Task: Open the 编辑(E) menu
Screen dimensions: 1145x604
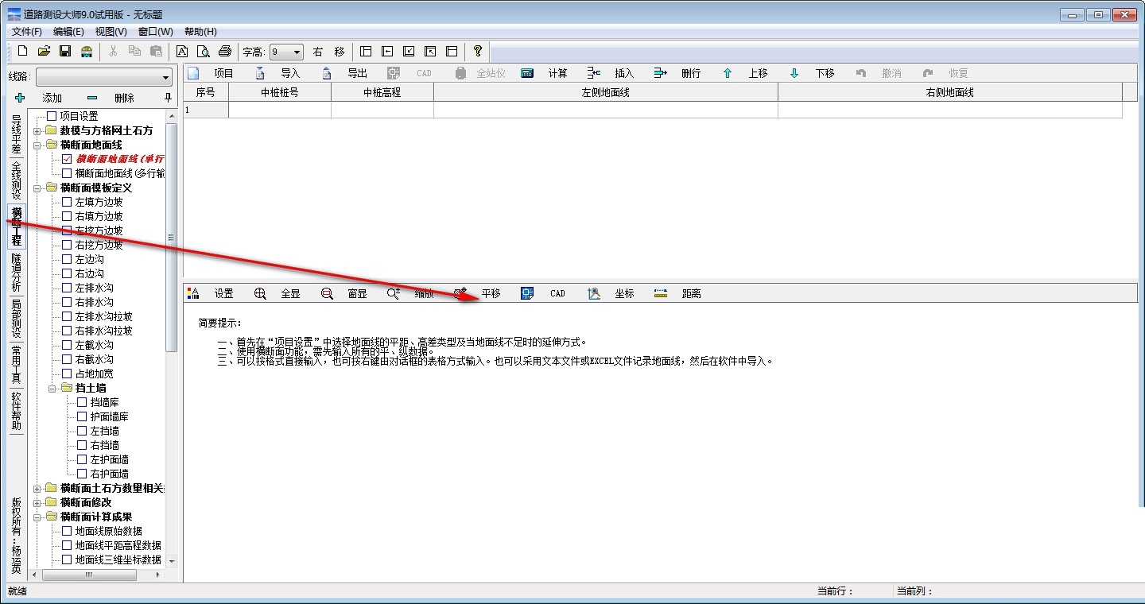Action: click(68, 32)
